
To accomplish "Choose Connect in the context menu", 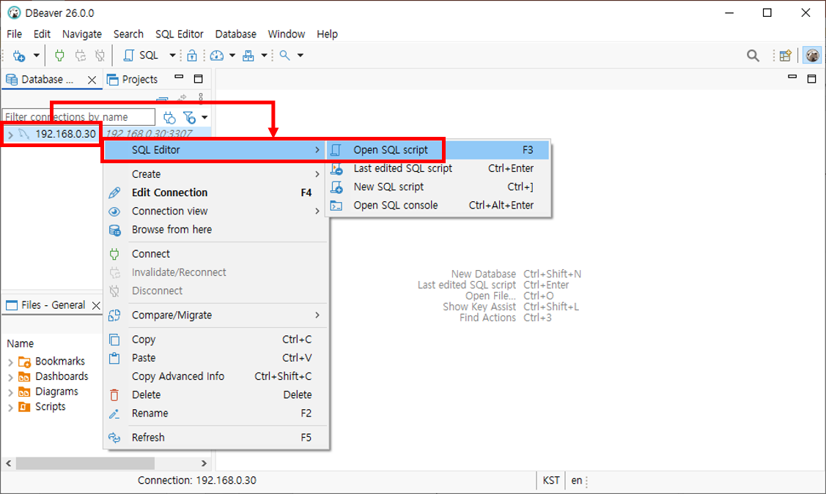I will (215, 253).
